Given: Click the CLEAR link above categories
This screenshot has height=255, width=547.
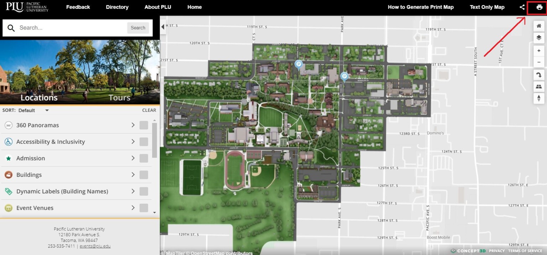Looking at the screenshot, I should [x=149, y=110].
